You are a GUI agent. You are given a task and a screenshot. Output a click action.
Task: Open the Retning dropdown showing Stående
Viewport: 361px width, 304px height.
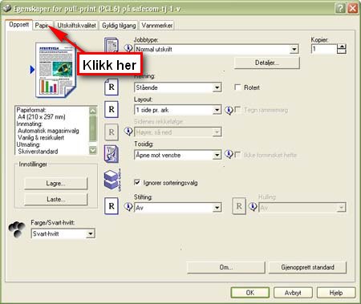pyautogui.click(x=177, y=87)
